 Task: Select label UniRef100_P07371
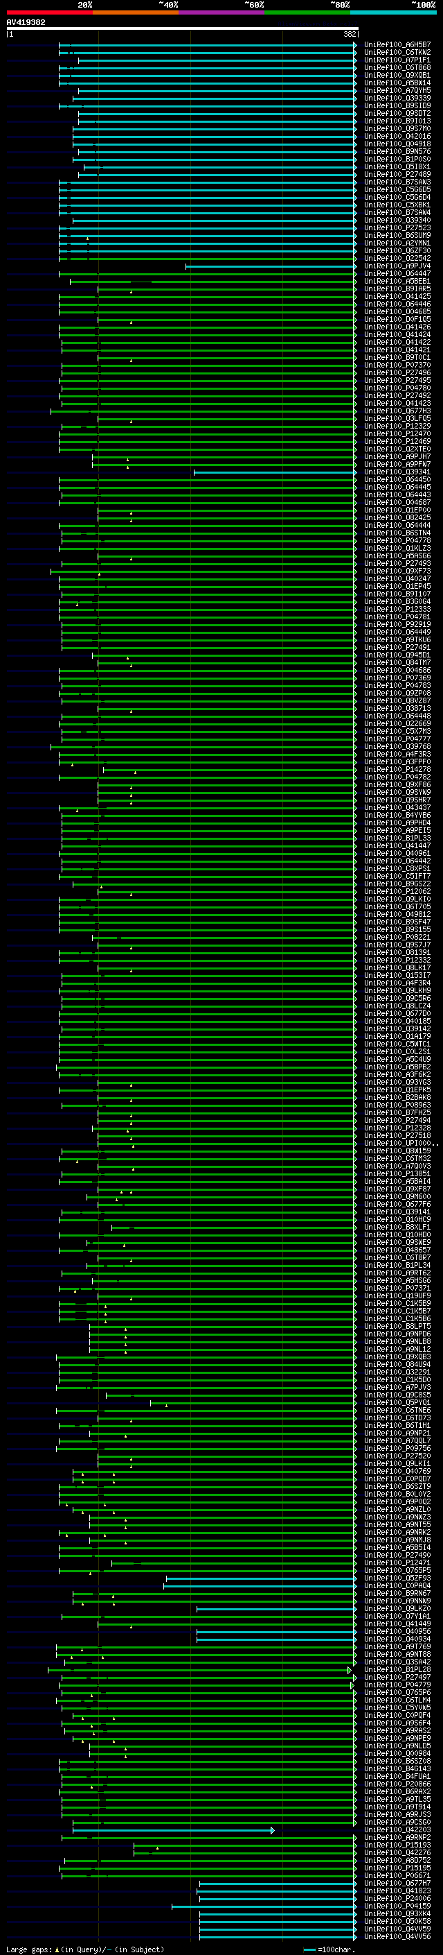click(397, 1289)
